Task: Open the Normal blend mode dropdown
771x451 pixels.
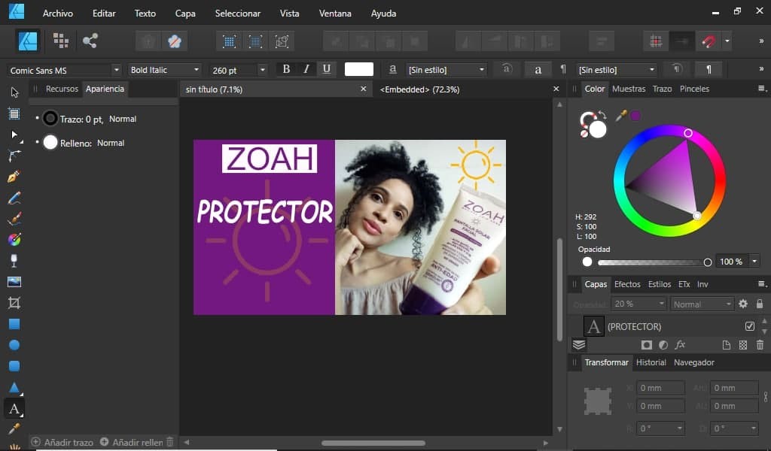Action: coord(702,304)
